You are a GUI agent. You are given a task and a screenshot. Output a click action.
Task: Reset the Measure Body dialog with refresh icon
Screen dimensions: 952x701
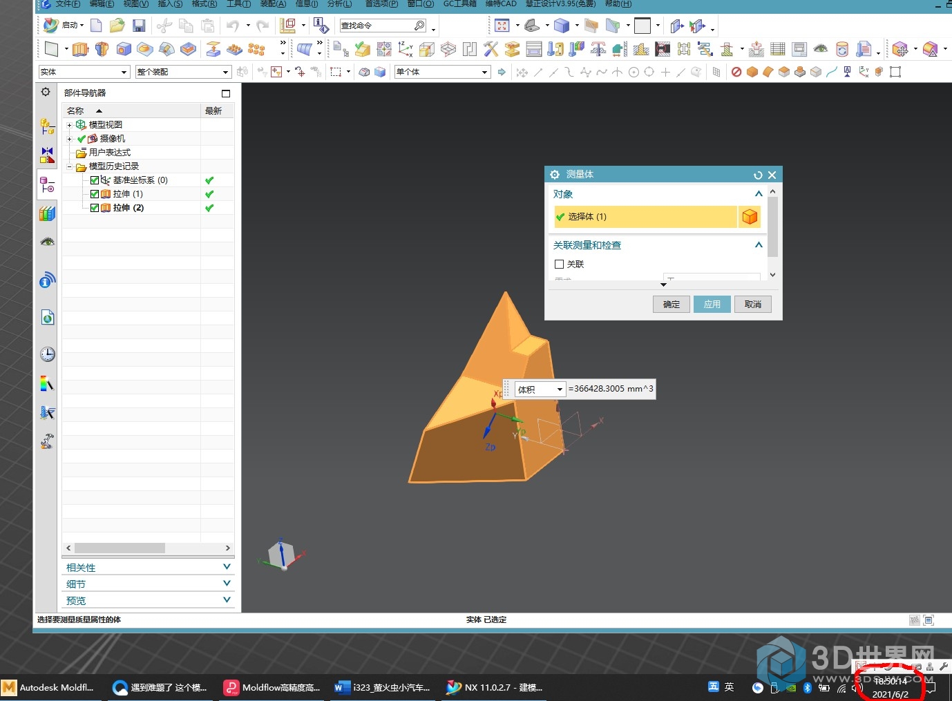click(758, 175)
